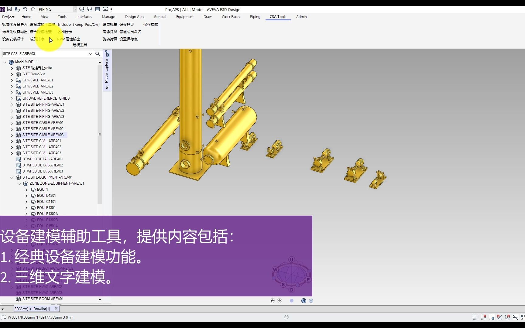Viewport: 525px width, 328px height.
Task: Expand the SITE SITE-PIPING-AREA01 tree node
Action: 12,104
